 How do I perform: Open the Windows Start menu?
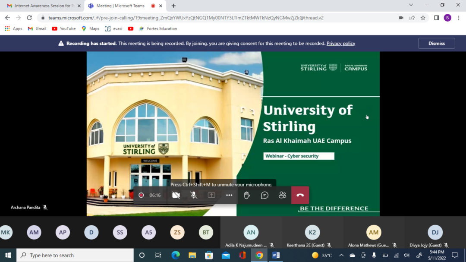tap(8, 255)
